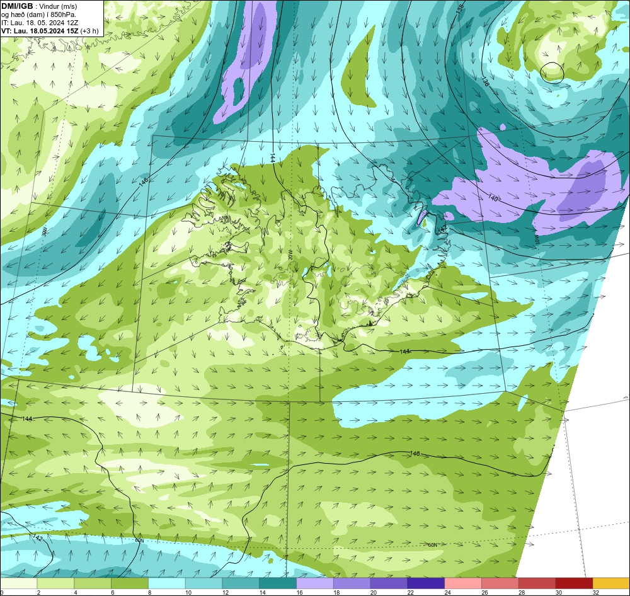Pick the dark indigo 22–24 m/s legend swatch
Viewport: 630px width, 596px height.
point(426,583)
